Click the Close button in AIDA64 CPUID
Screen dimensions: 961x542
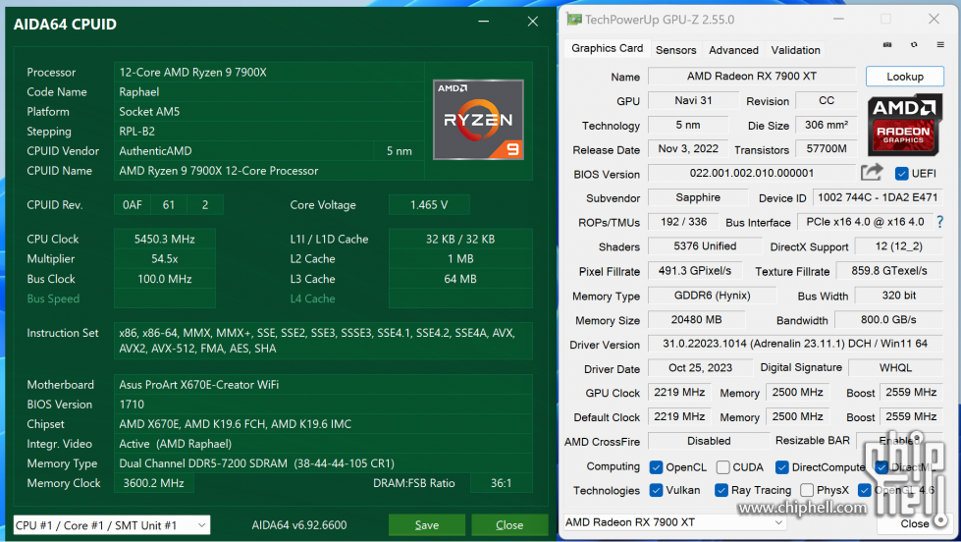pos(509,525)
